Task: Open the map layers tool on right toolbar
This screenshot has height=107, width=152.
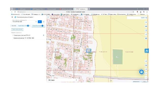Action: tap(146, 22)
